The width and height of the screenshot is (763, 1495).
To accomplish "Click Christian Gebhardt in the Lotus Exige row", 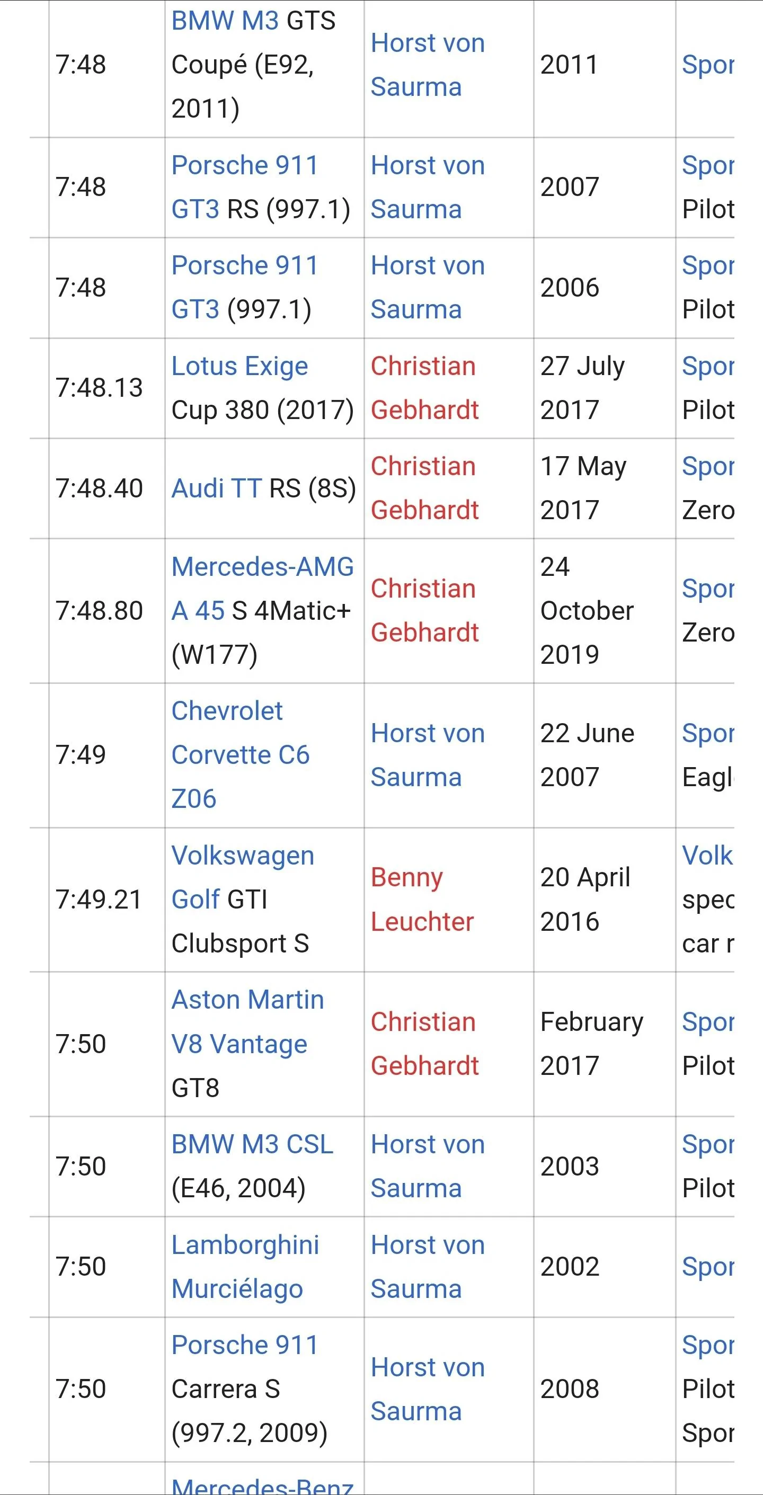I will point(424,388).
